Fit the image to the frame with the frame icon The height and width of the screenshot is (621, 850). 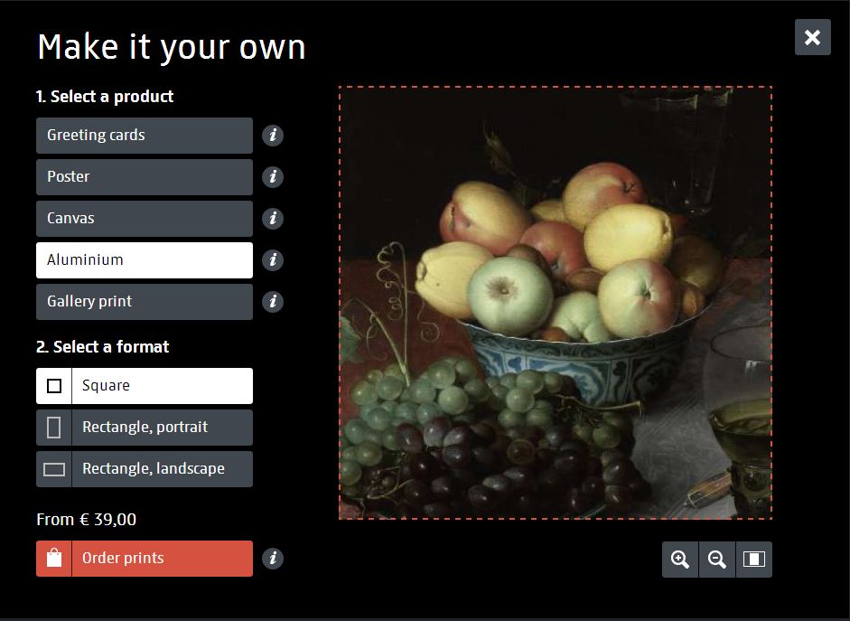click(x=754, y=560)
